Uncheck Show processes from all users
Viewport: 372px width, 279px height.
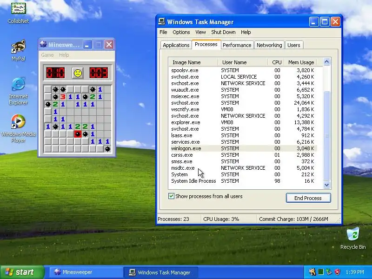pos(171,196)
